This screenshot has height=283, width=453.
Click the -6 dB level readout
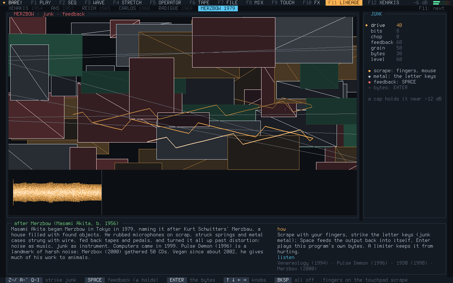(x=420, y=2)
